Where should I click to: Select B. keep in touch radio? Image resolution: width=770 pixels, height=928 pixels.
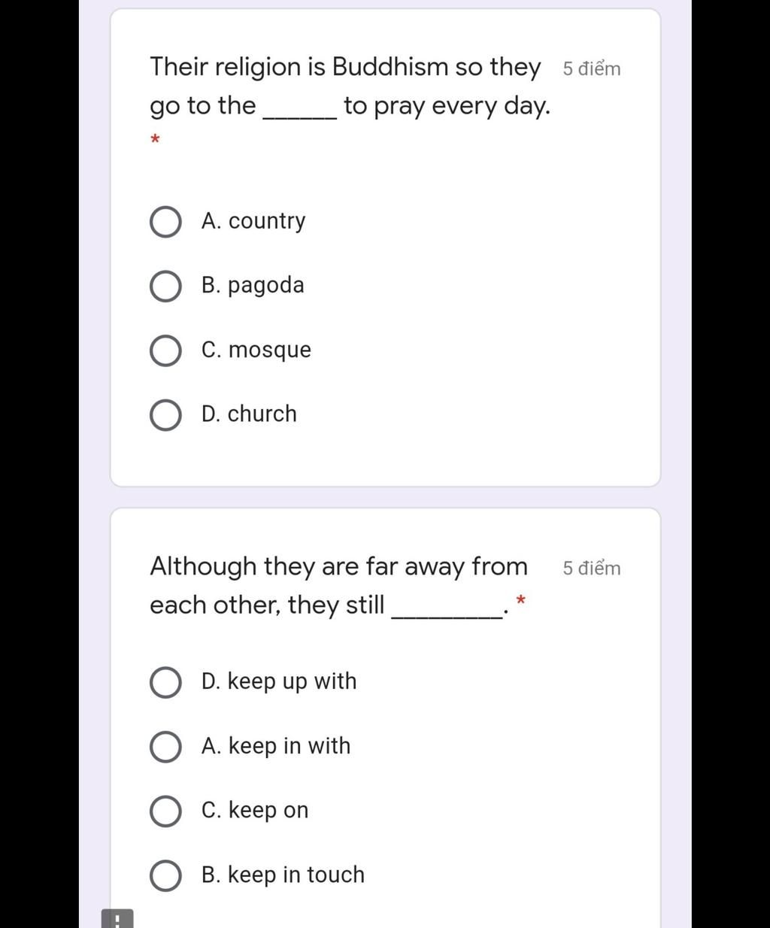coord(165,876)
